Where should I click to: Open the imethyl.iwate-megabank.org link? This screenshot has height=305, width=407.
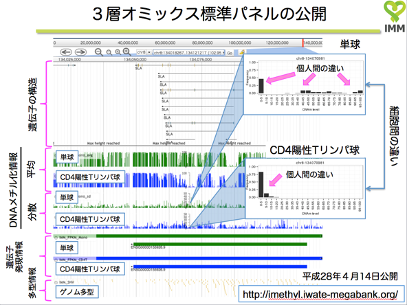point(320,295)
